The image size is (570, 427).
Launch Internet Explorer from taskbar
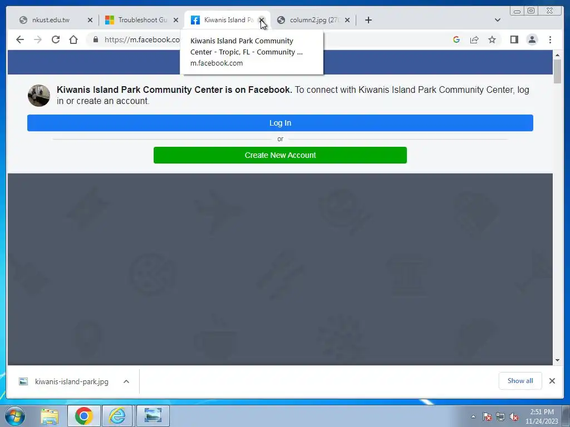tap(117, 416)
